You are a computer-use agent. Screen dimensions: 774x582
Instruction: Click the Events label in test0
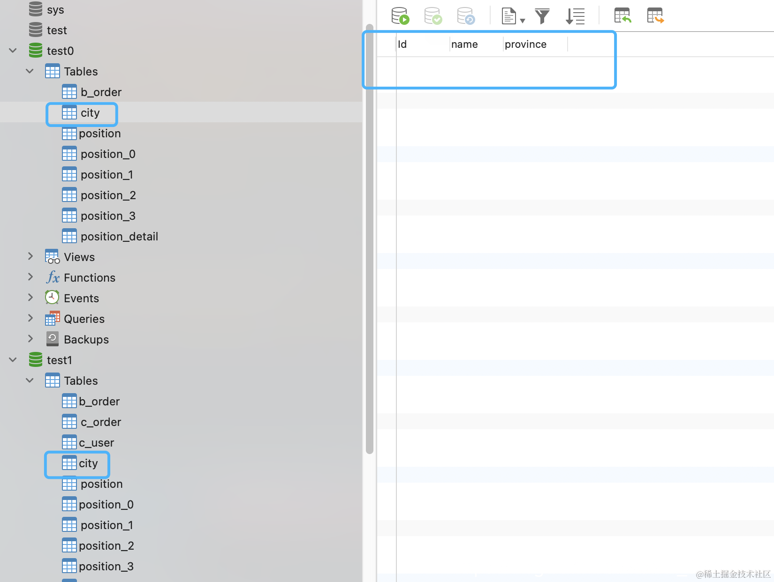coord(82,298)
